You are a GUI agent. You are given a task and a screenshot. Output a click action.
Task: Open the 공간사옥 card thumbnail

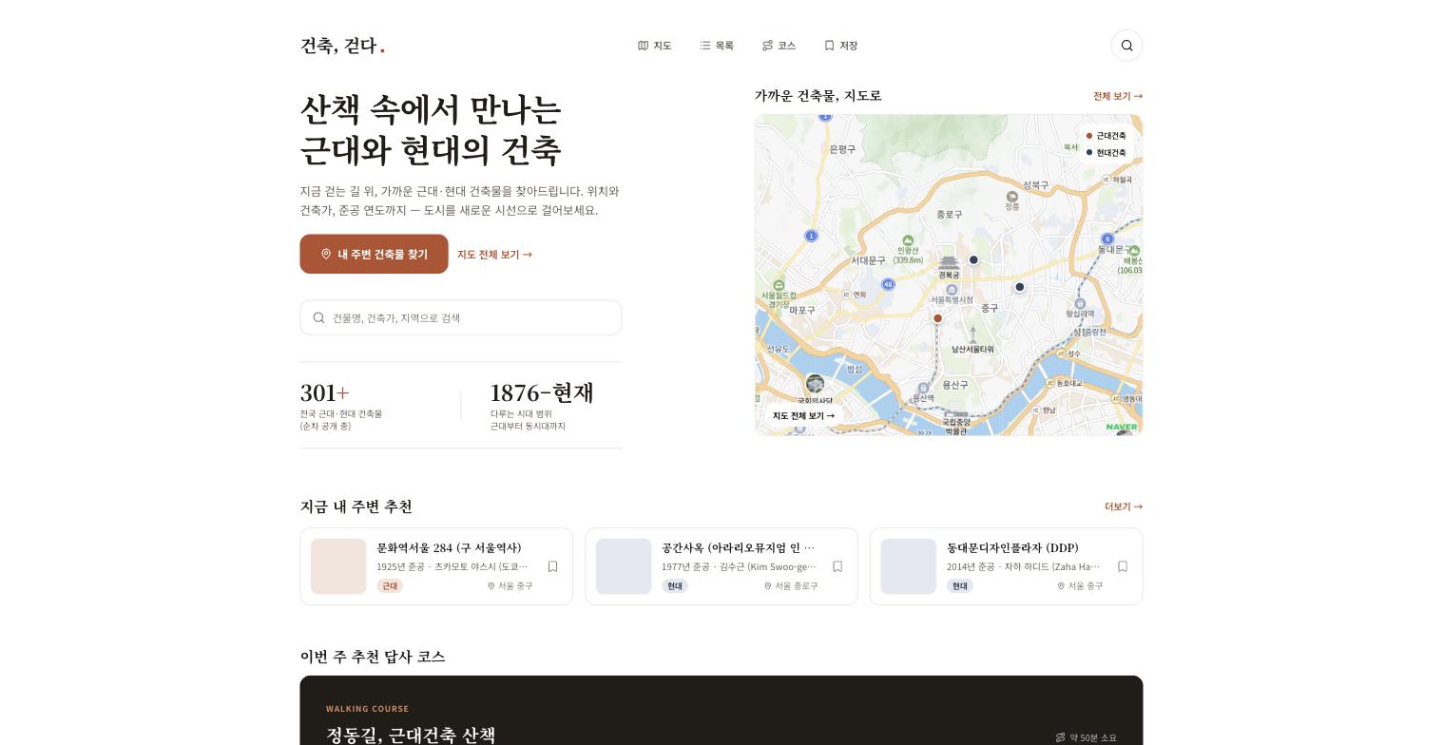tap(624, 566)
